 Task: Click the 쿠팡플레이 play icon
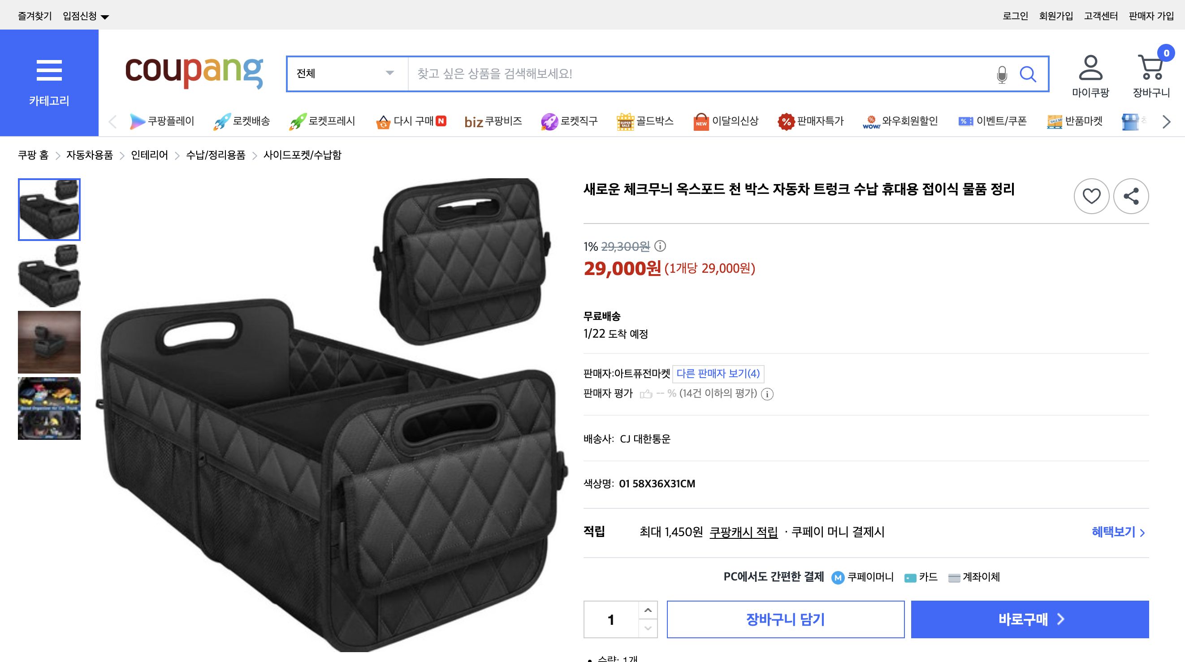click(x=138, y=121)
